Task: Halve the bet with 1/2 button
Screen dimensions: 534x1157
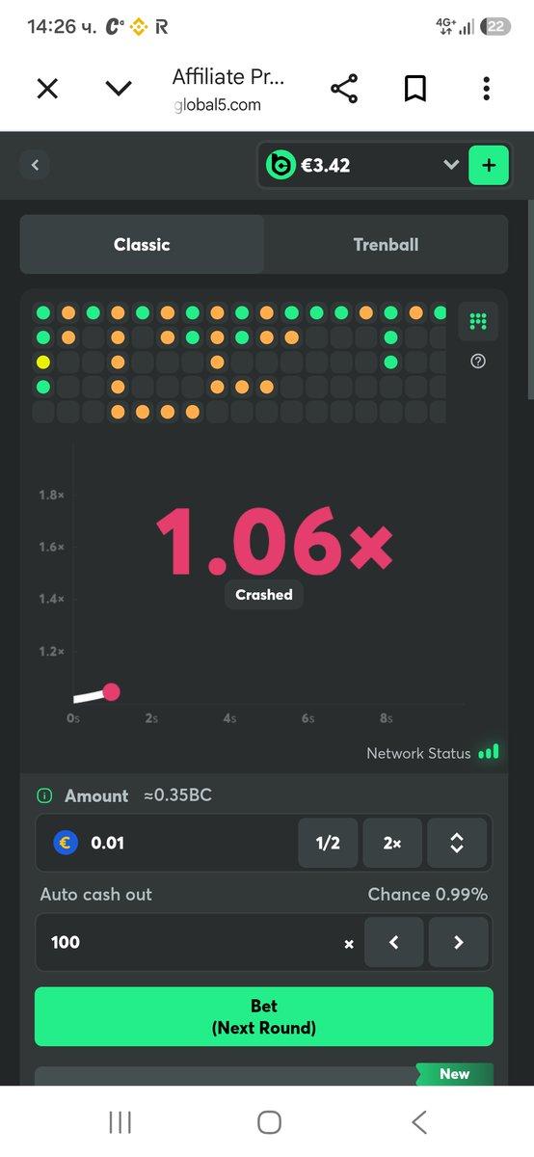Action: point(328,843)
